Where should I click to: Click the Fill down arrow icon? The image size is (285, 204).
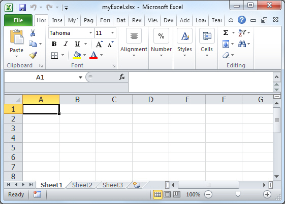[x=226, y=44]
